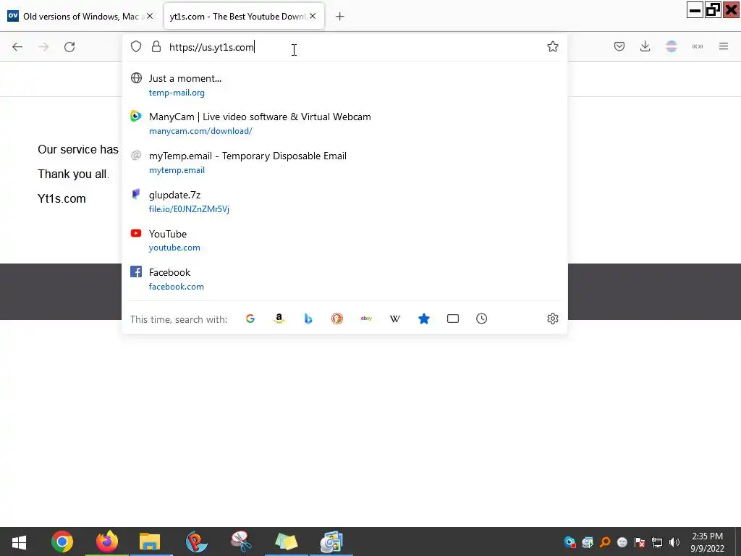
Task: Switch to Firefox in the taskbar
Action: tap(107, 542)
